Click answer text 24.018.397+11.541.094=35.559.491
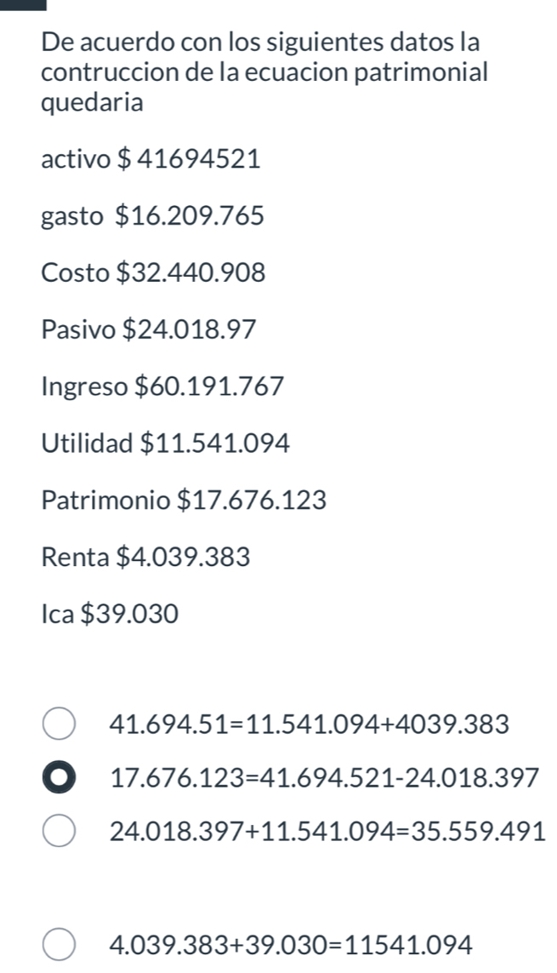 click(327, 832)
